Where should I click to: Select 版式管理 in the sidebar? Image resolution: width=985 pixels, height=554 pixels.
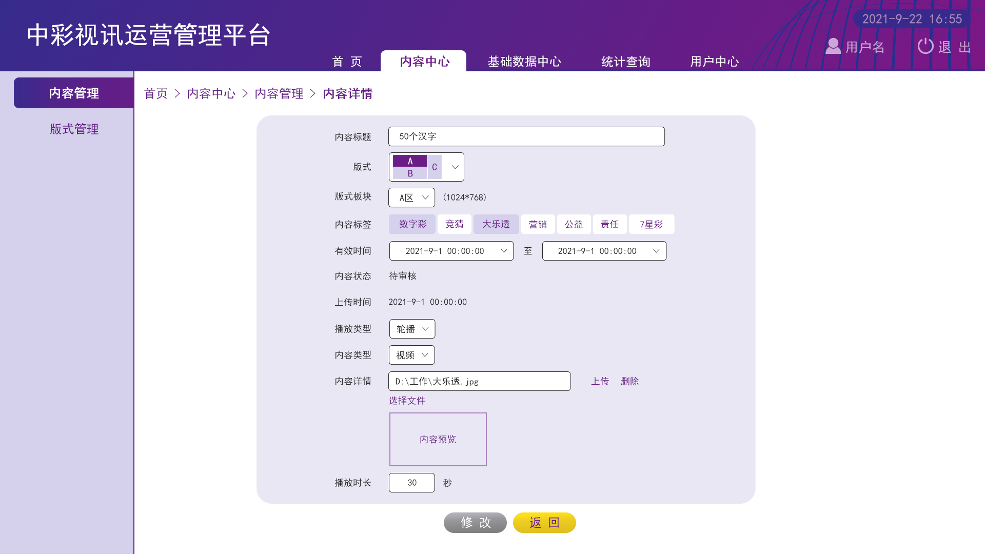[x=74, y=129]
